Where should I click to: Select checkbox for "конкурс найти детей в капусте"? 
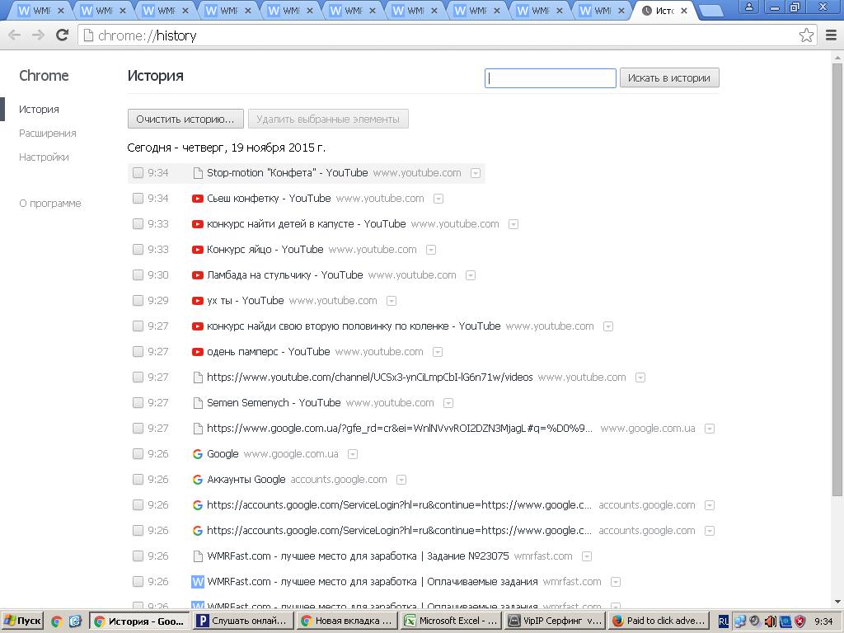click(138, 224)
